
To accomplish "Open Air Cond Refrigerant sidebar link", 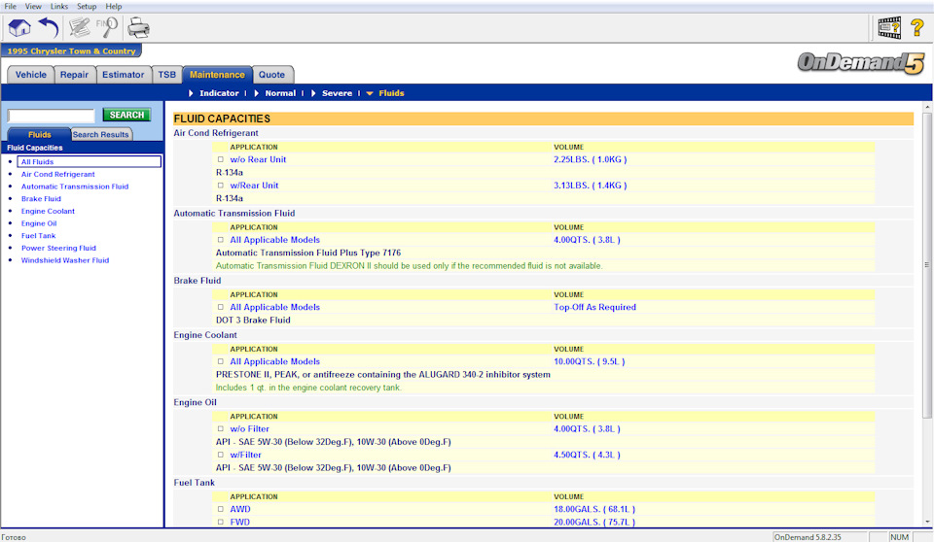I will point(57,174).
